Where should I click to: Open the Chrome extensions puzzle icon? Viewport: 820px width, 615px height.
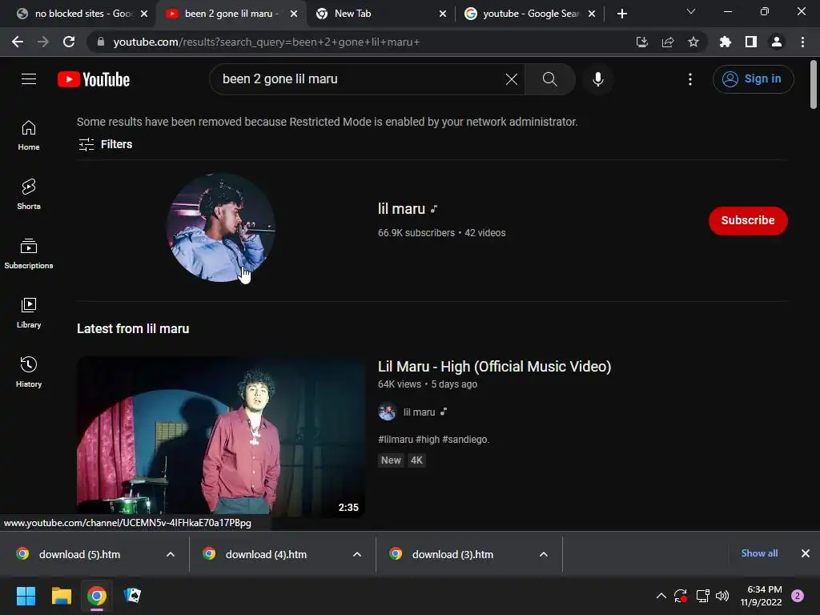(x=725, y=42)
